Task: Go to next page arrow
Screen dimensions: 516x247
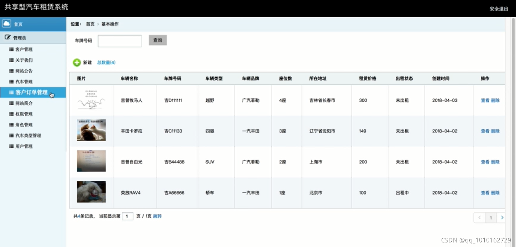Action: (502, 217)
